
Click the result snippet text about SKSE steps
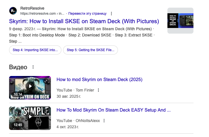(x=82, y=35)
